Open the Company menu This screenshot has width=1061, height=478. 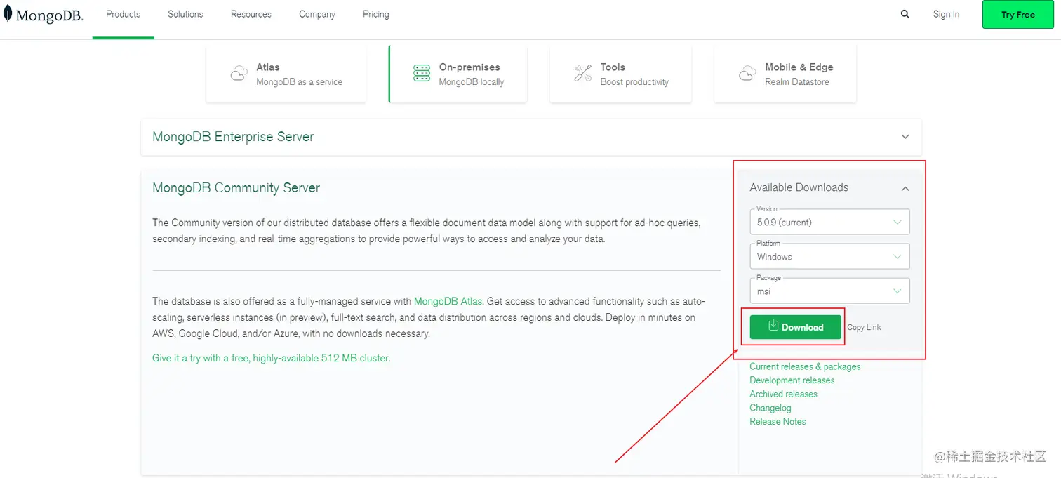(x=317, y=14)
